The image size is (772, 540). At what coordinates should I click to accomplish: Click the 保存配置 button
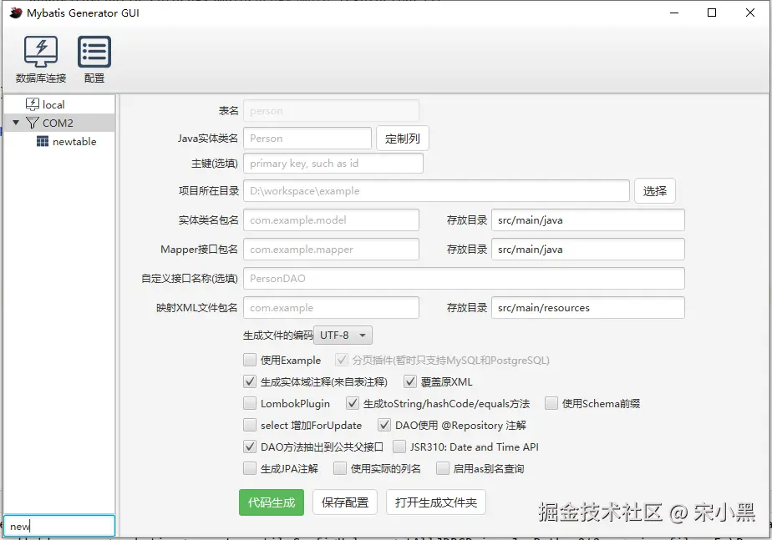[344, 502]
